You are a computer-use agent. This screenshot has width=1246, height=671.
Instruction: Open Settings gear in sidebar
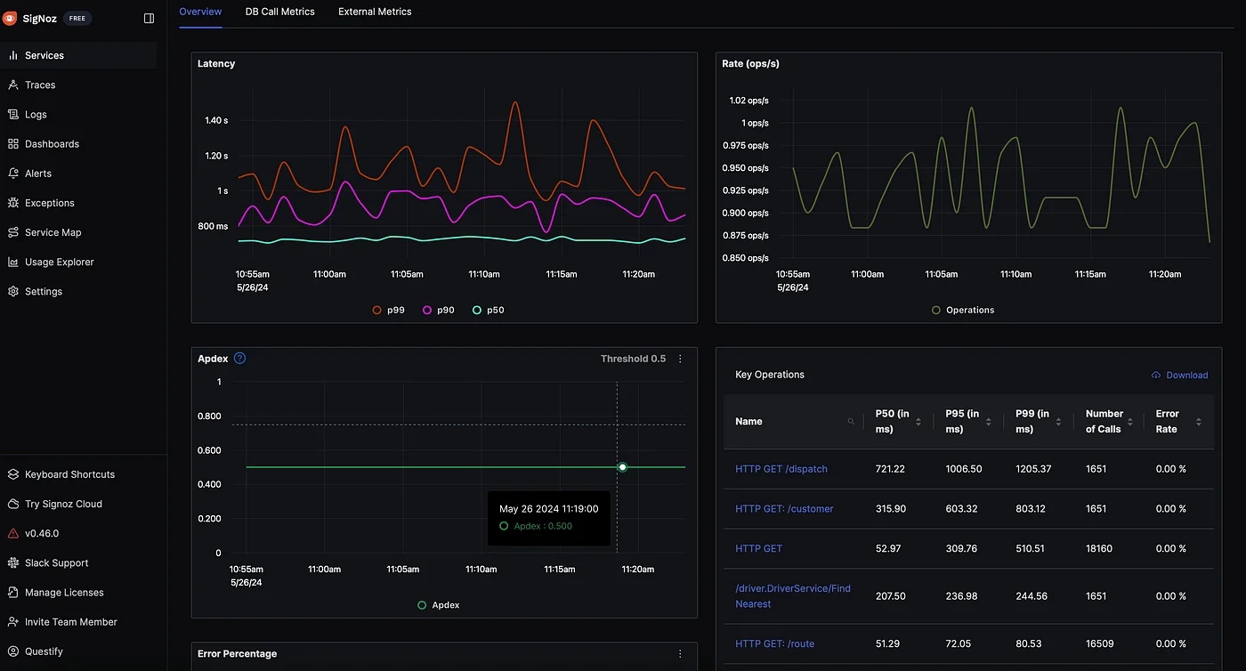coord(12,291)
